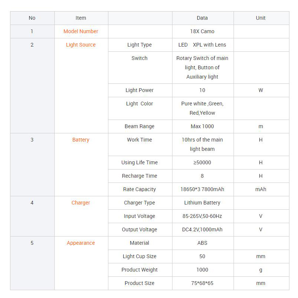Select the 18X Camo model cell

point(202,31)
